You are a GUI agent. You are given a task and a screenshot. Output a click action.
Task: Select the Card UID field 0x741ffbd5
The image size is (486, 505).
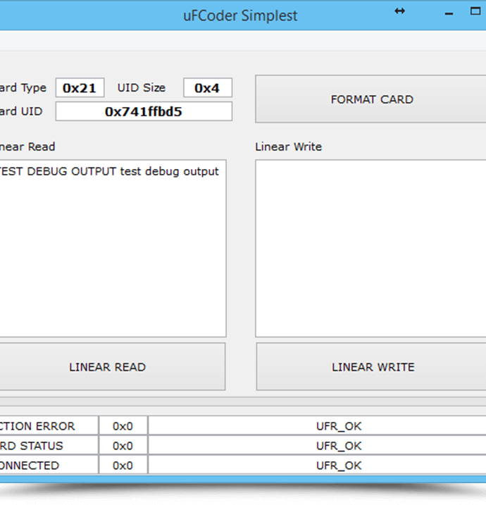pyautogui.click(x=144, y=111)
